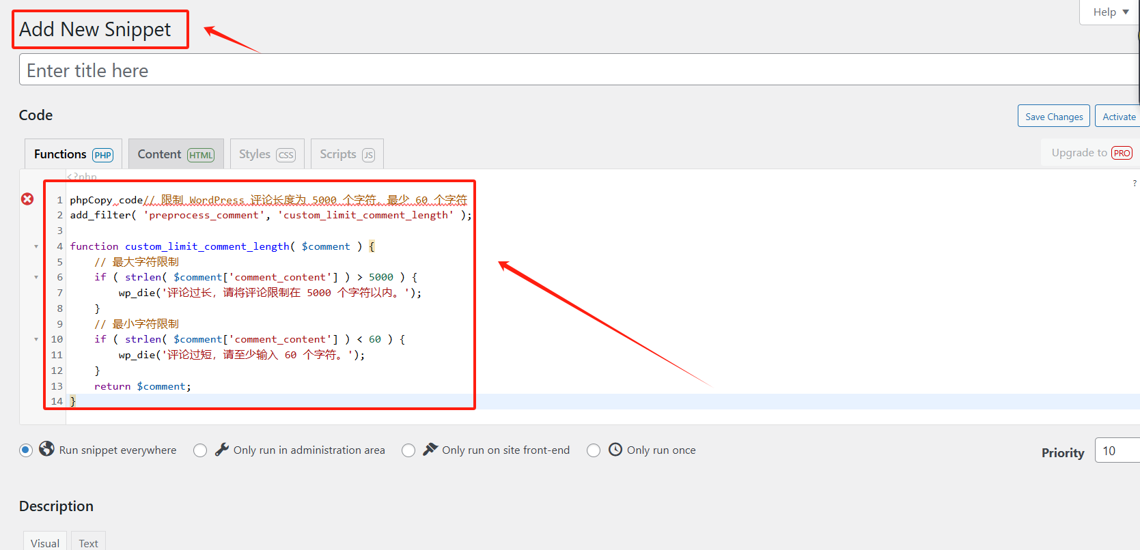
Task: Click the PRO badge in Upgrade button
Action: click(1122, 153)
